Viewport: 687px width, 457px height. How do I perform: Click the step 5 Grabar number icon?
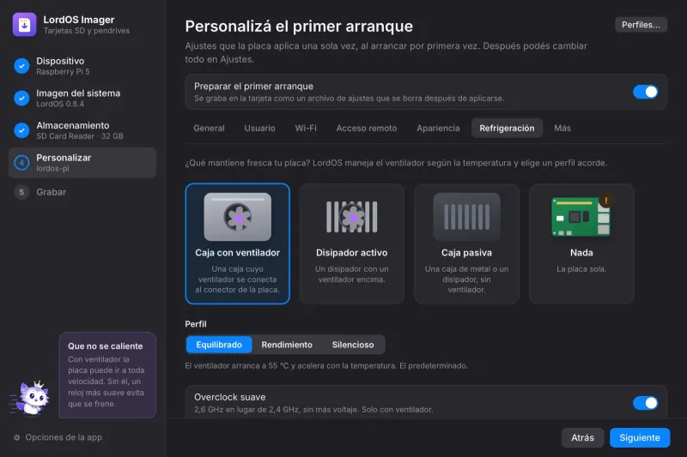(x=21, y=192)
